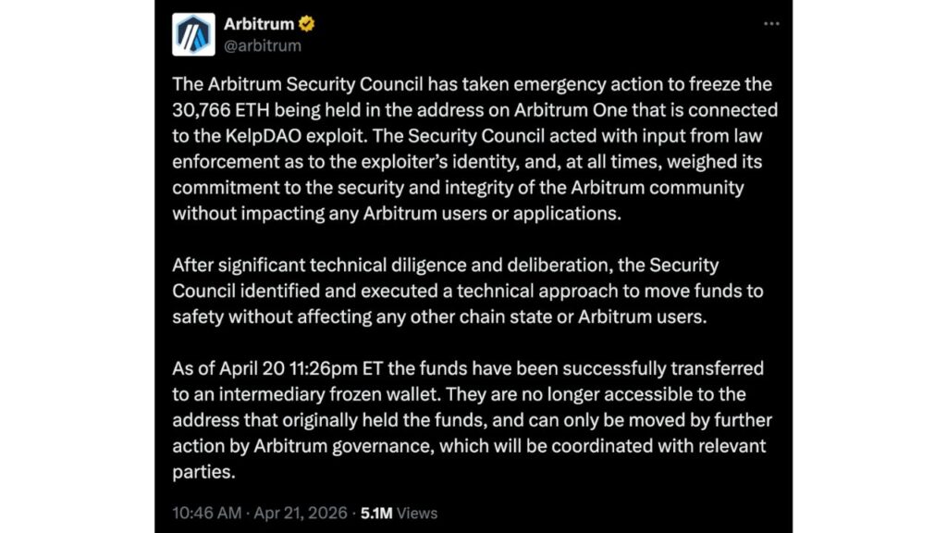Select the verification badge next to Arbitrum
Image resolution: width=947 pixels, height=533 pixels.
coord(305,23)
